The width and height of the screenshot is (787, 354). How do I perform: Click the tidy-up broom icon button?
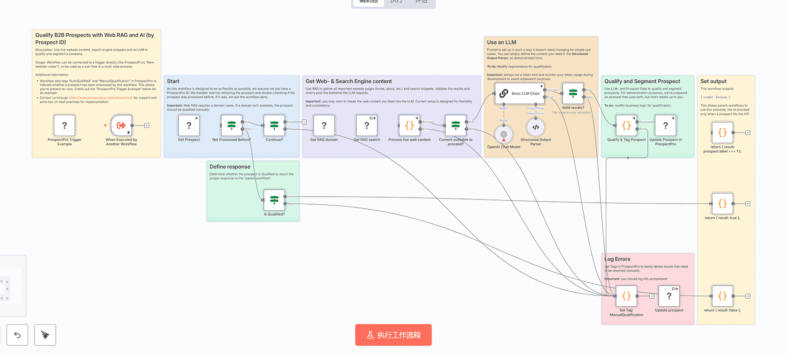point(45,335)
